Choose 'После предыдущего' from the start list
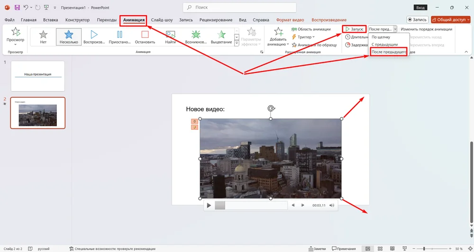This screenshot has width=474, height=252. [389, 52]
